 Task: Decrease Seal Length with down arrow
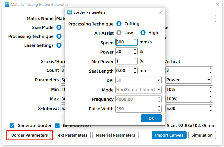(x=135, y=72)
